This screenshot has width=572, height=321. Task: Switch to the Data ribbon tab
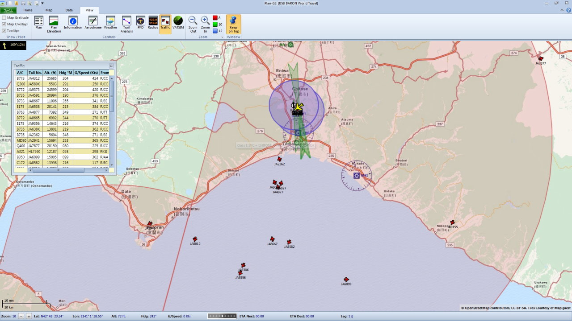point(69,10)
